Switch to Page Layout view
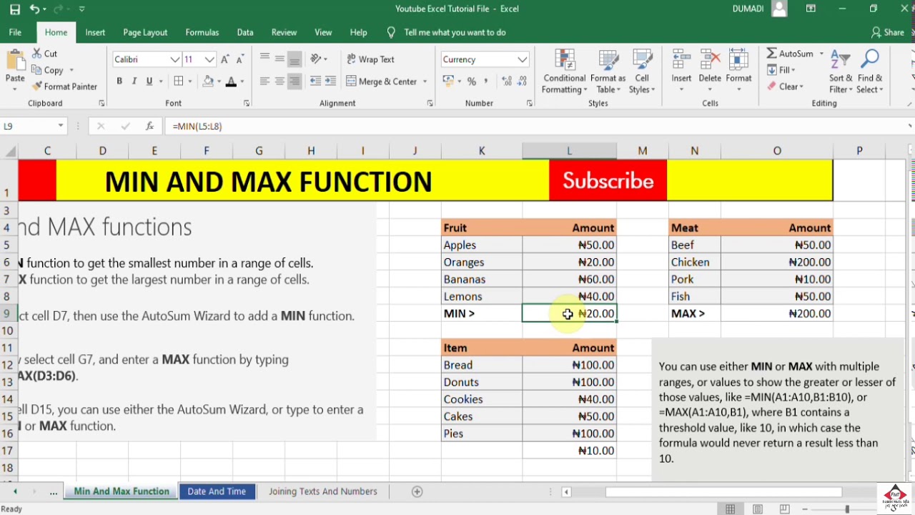 pos(758,509)
